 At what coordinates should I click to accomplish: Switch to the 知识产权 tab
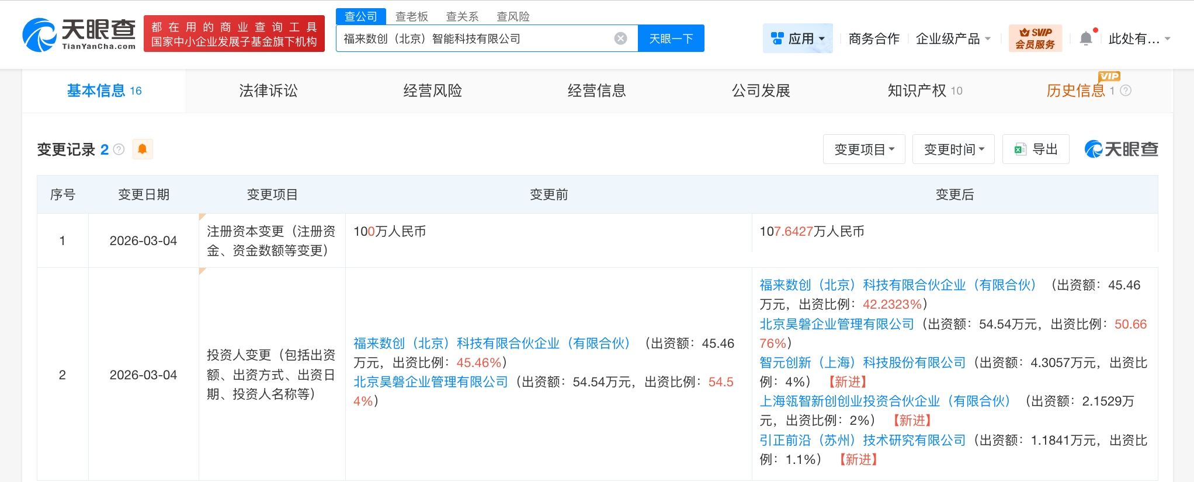pos(925,90)
